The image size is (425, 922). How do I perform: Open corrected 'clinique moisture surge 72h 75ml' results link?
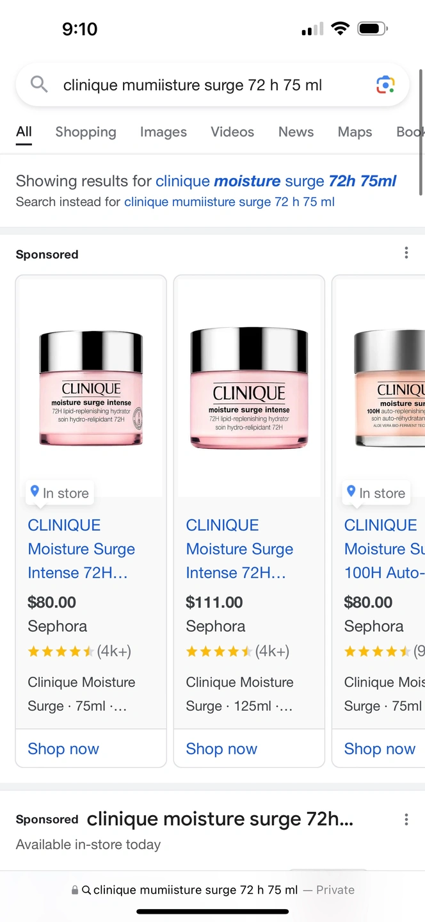tap(276, 181)
